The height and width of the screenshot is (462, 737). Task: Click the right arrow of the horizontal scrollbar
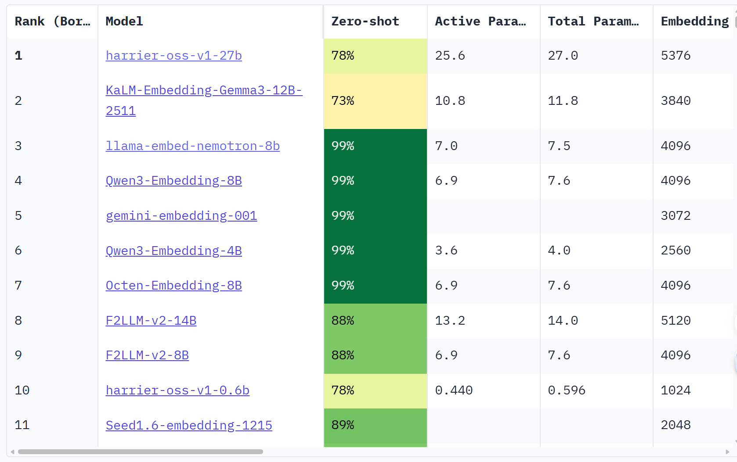click(x=727, y=452)
